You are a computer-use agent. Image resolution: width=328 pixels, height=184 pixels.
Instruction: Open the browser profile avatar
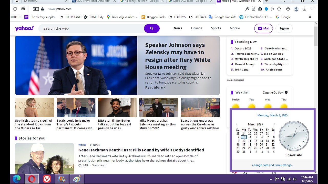click(296, 9)
